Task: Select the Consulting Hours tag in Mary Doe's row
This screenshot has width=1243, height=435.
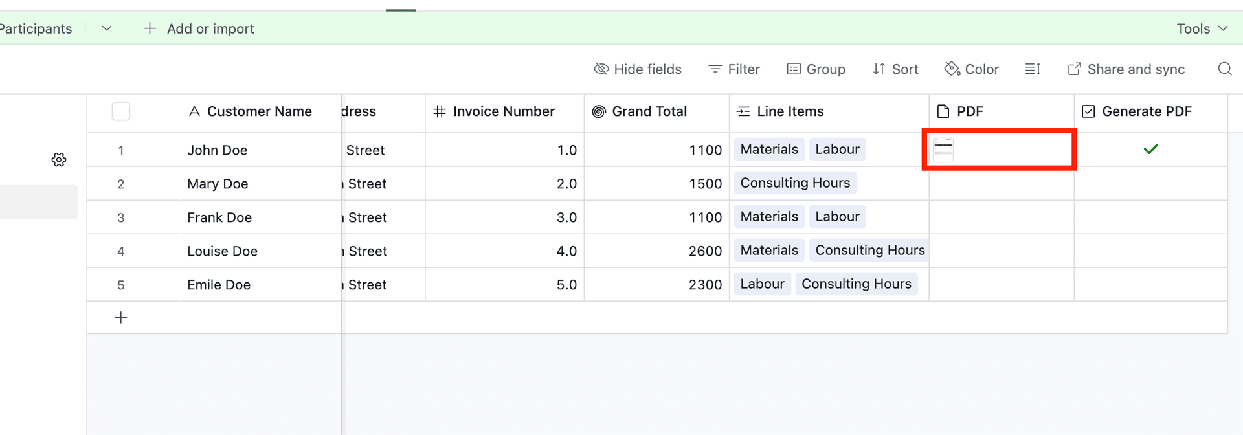Action: [x=795, y=183]
